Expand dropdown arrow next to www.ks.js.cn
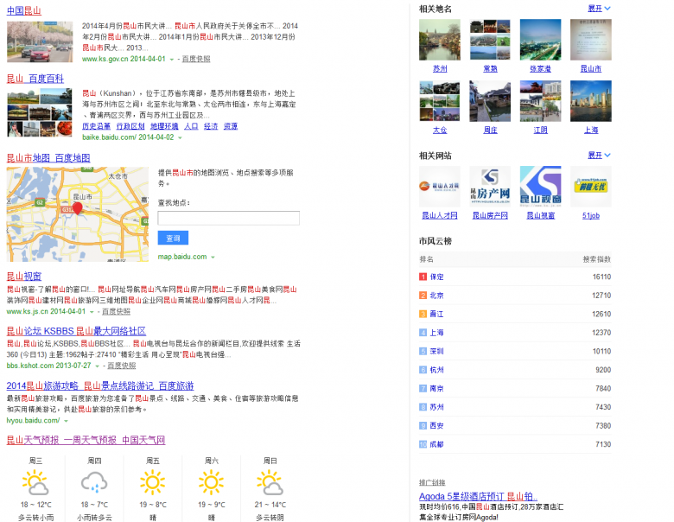This screenshot has height=522, width=674. pos(92,312)
